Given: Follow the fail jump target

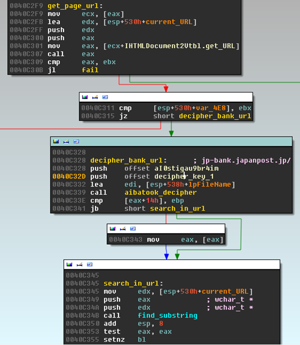Looking at the screenshot, I should (90, 70).
